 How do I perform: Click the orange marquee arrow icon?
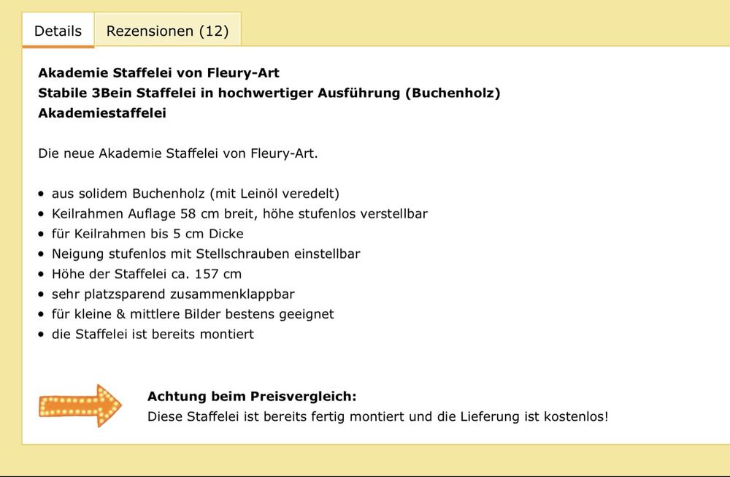tap(80, 405)
